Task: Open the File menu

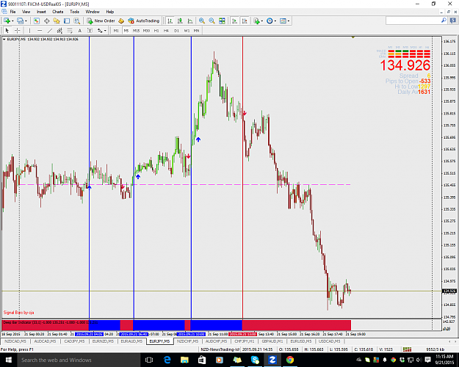Action: click(12, 12)
